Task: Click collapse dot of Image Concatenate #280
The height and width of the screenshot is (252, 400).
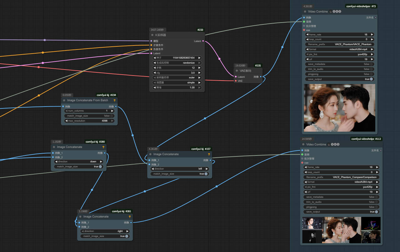Action: click(54, 147)
